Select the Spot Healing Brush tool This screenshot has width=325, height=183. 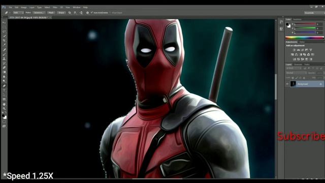point(4,50)
